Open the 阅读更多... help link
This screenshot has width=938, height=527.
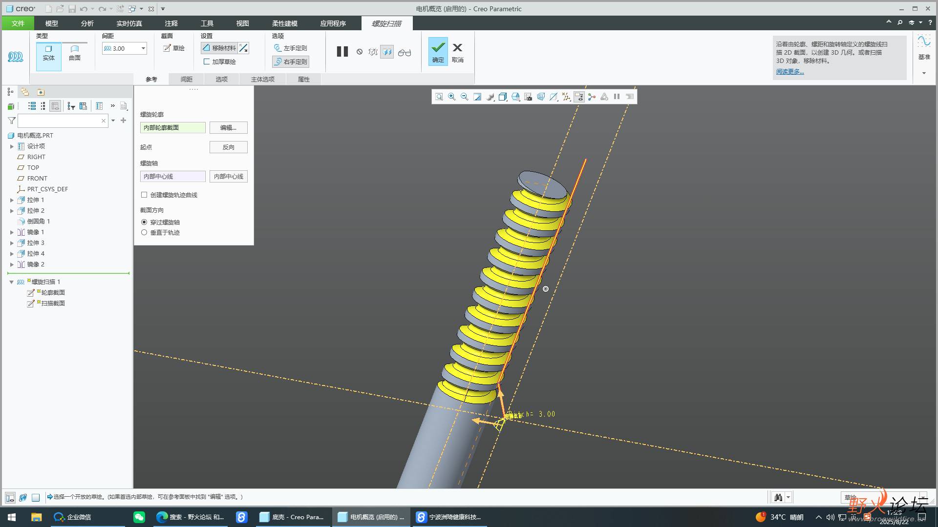790,72
